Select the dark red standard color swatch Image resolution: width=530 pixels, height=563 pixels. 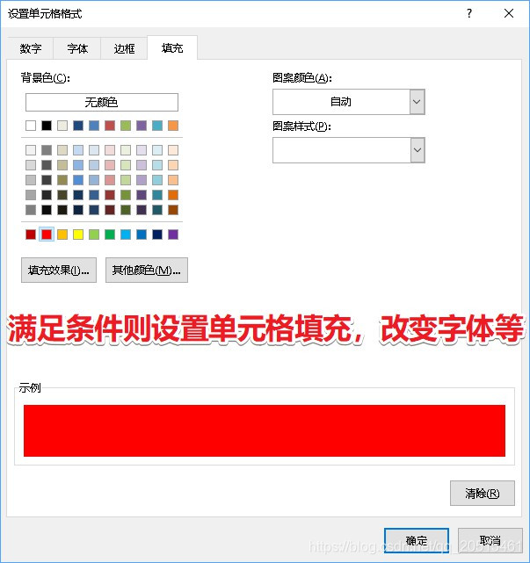(x=31, y=235)
